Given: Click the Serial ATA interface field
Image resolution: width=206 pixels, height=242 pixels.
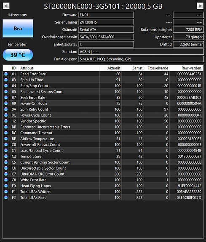Looking at the screenshot, I should [106, 29].
